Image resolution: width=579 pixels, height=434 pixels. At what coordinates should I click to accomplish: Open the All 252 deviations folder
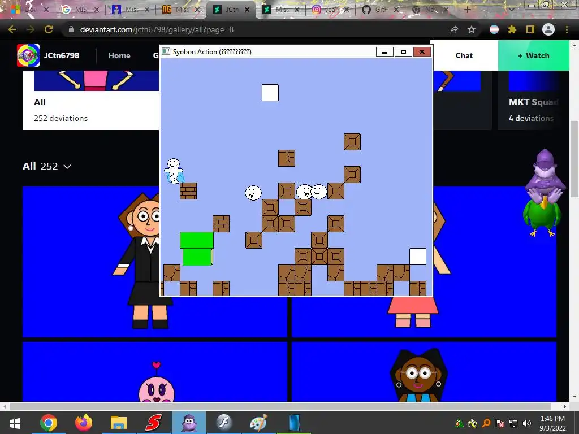tap(91, 100)
